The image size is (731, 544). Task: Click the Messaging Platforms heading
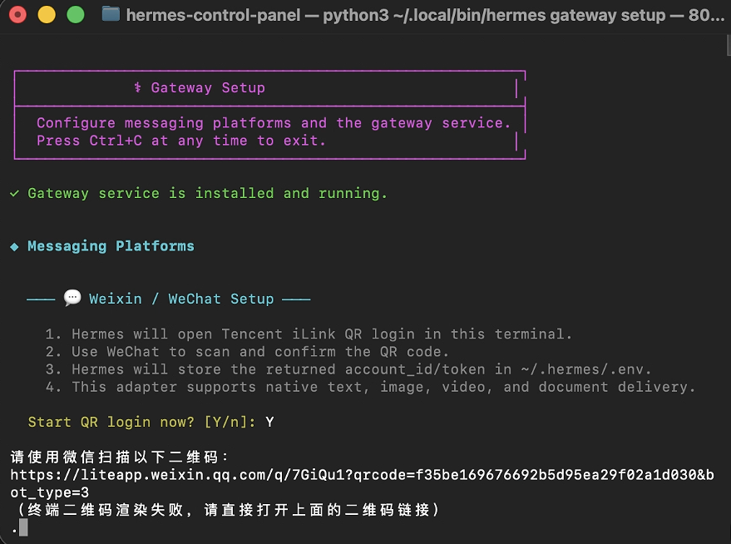tap(111, 246)
